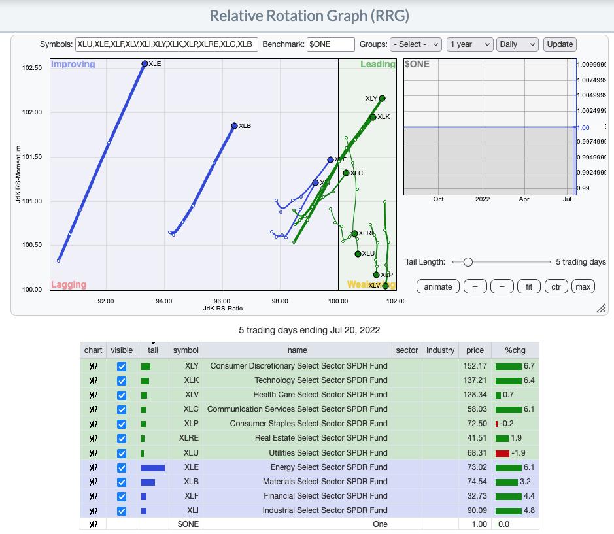614x534 pixels.
Task: Click the XLE tail length bar
Action: [153, 468]
